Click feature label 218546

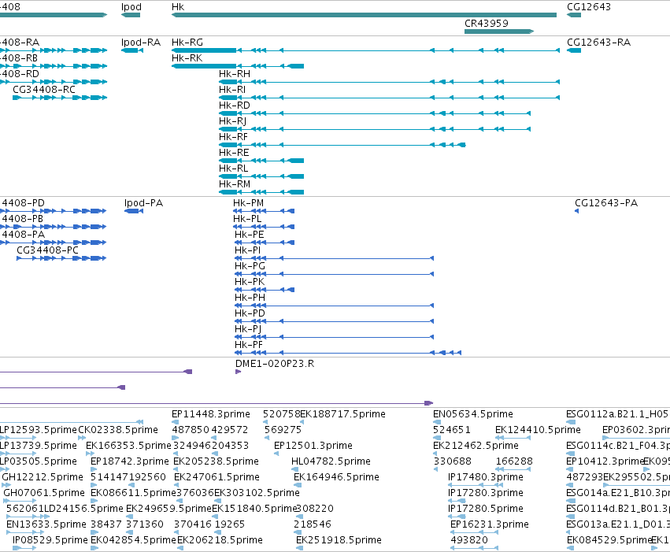[313, 524]
